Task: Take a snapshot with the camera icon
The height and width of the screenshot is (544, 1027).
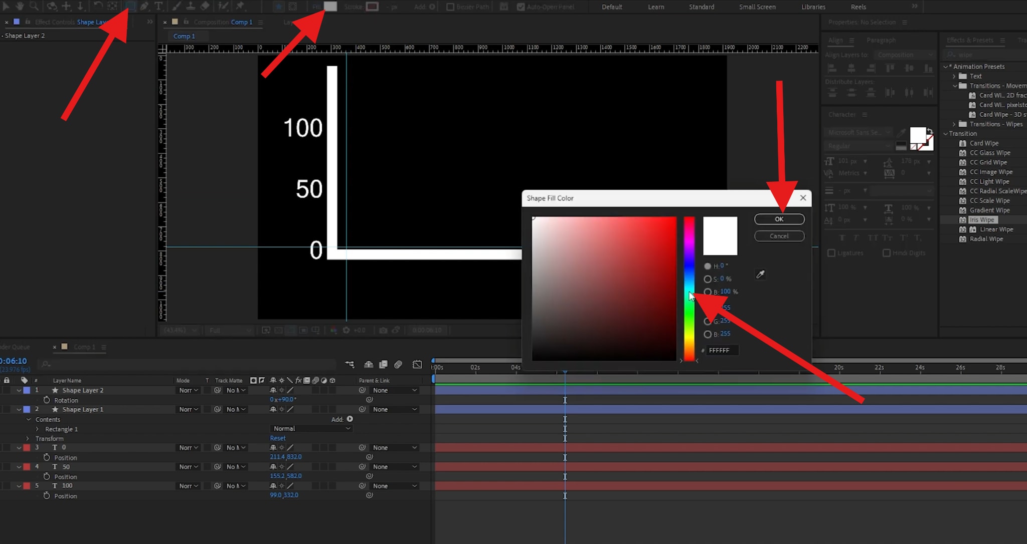Action: 384,330
